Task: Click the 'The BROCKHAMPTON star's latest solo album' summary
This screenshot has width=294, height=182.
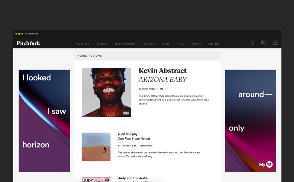Action: click(x=173, y=100)
